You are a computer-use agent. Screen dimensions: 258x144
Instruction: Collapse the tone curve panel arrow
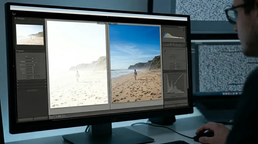coord(164,71)
